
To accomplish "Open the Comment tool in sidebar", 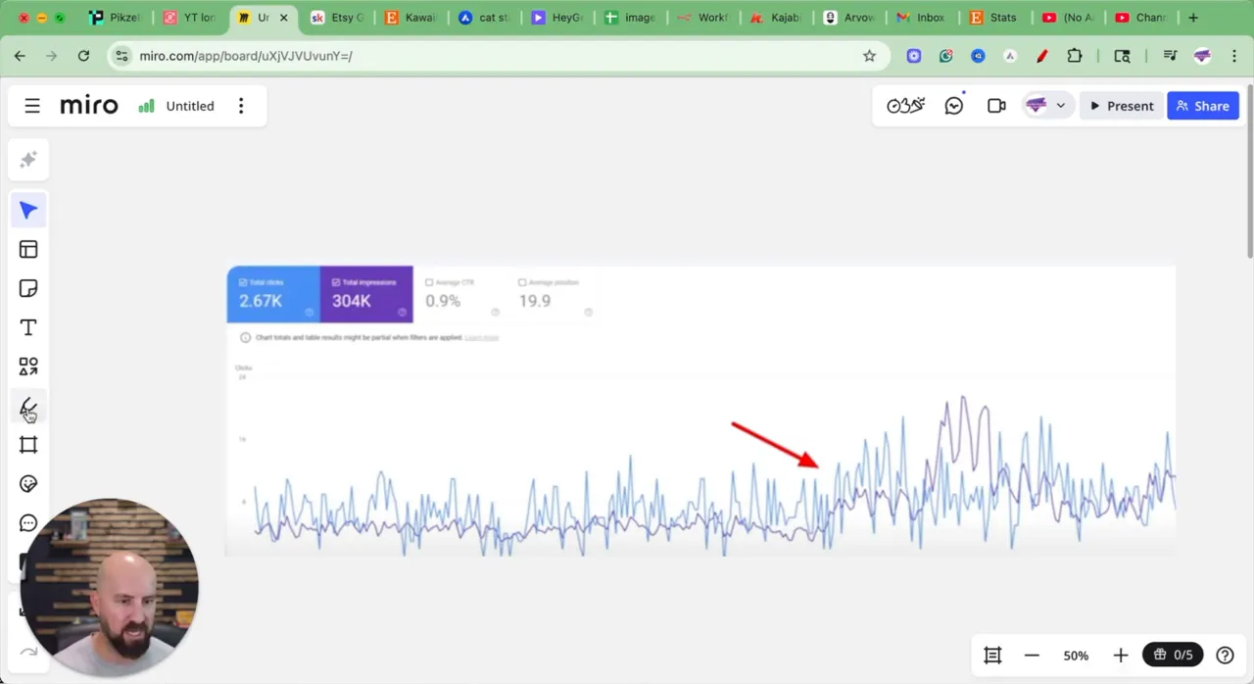I will click(x=28, y=523).
